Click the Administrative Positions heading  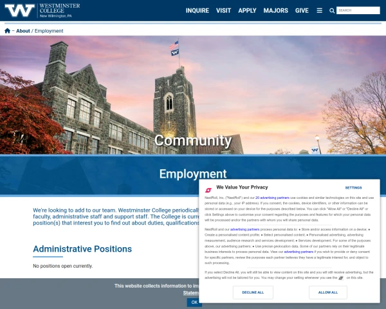(82, 249)
